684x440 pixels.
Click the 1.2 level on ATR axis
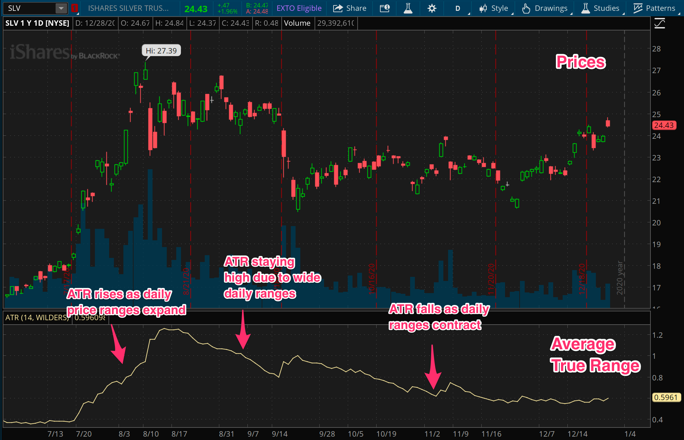tap(658, 335)
